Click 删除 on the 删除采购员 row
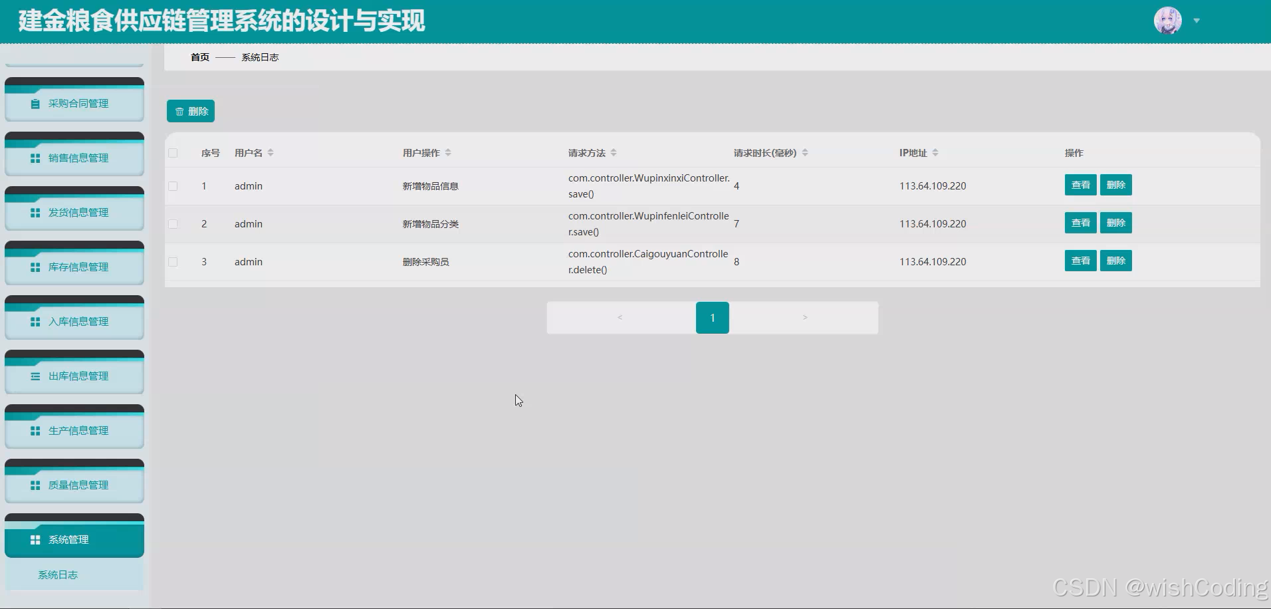1271x609 pixels. pos(1115,261)
